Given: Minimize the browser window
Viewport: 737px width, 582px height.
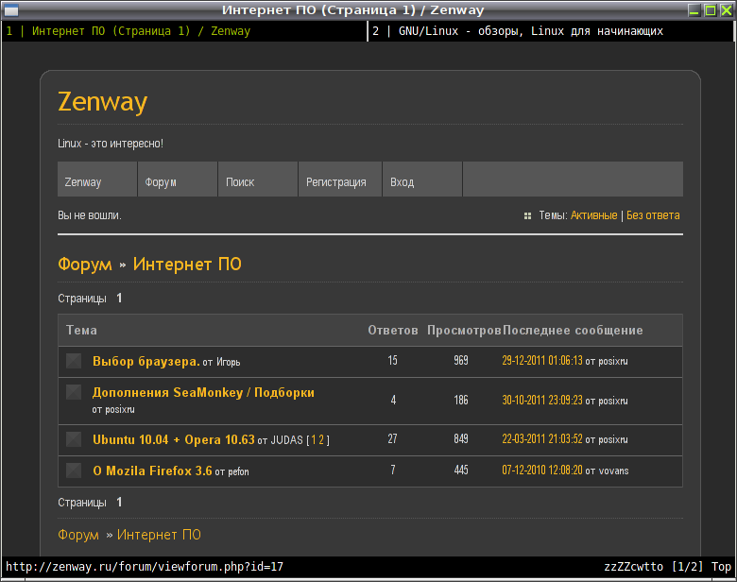Looking at the screenshot, I should click(694, 9).
